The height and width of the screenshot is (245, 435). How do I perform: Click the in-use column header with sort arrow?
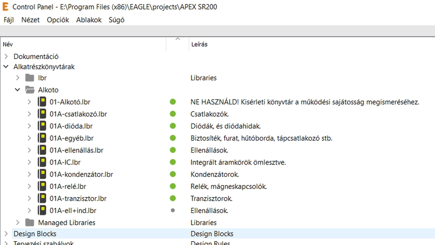point(177,44)
